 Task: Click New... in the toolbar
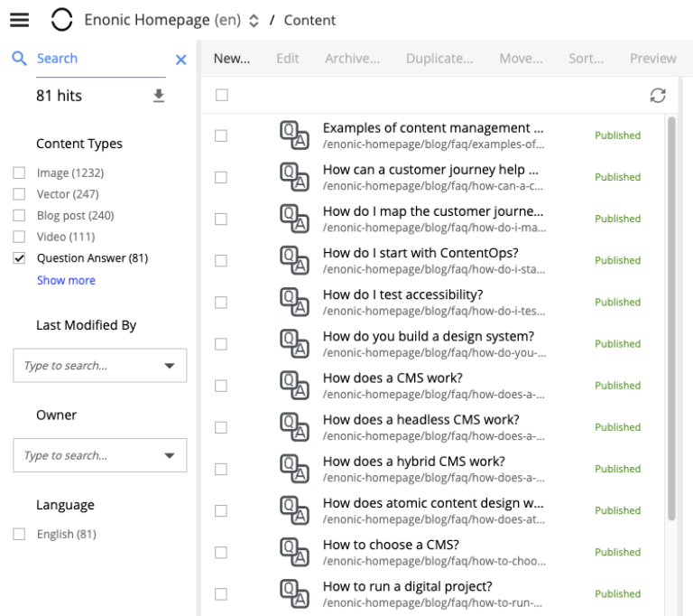pos(232,59)
